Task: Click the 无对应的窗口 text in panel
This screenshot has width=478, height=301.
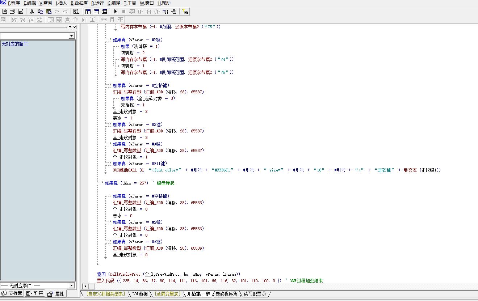Action: point(15,44)
